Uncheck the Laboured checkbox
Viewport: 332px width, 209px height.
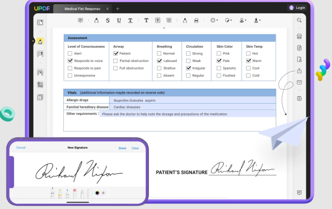click(159, 61)
